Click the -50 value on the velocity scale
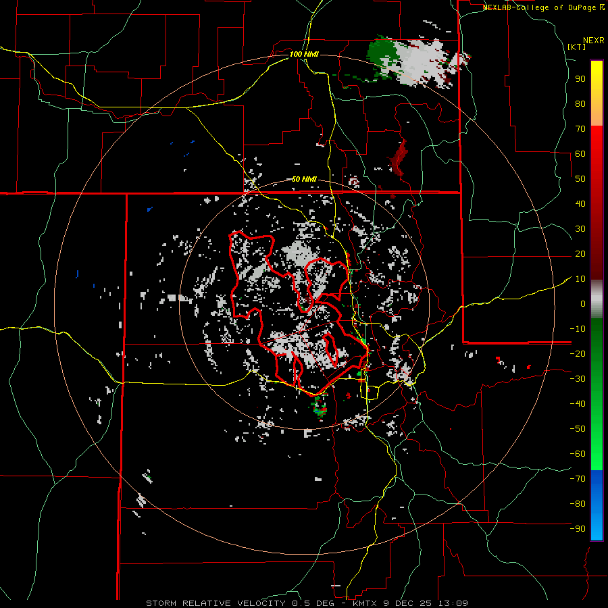 coord(578,429)
